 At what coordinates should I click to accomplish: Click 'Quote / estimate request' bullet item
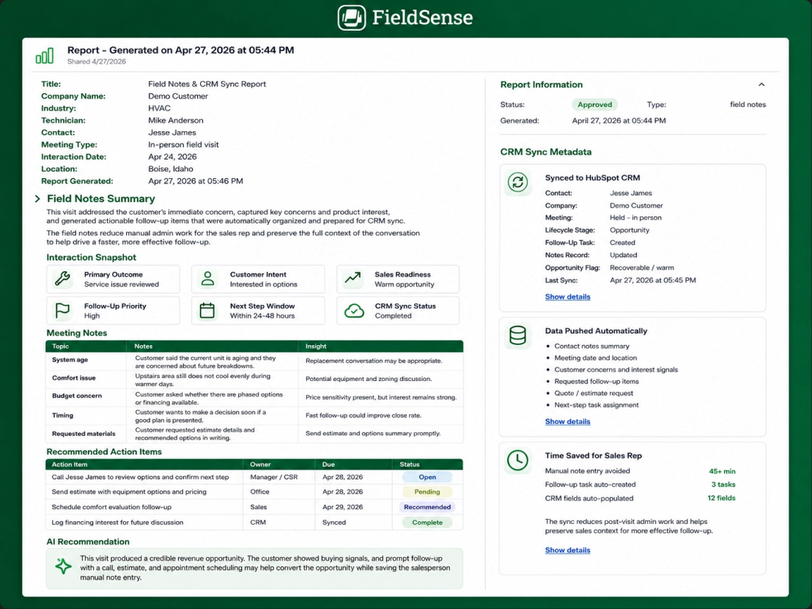(594, 393)
